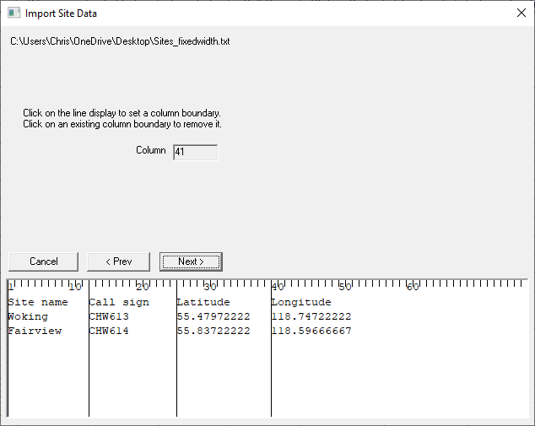
Task: Click longitude value 118.59666667
Action: 311,331
